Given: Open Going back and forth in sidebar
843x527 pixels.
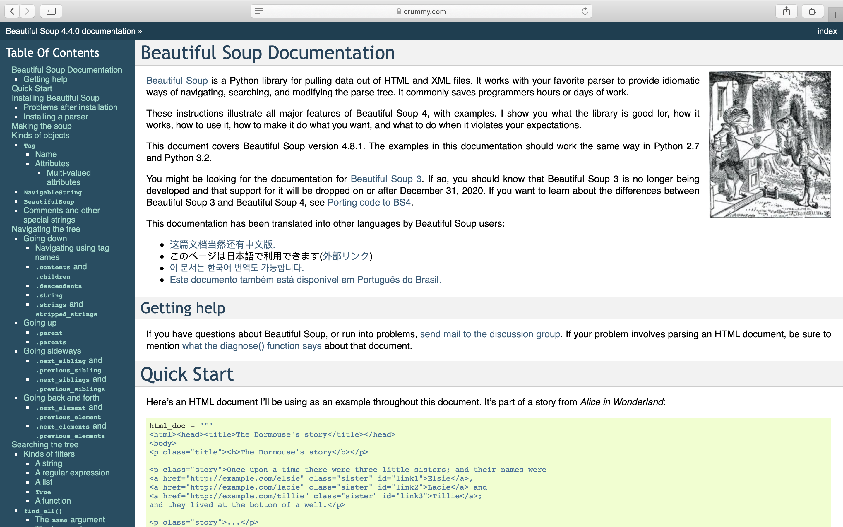Looking at the screenshot, I should point(61,398).
